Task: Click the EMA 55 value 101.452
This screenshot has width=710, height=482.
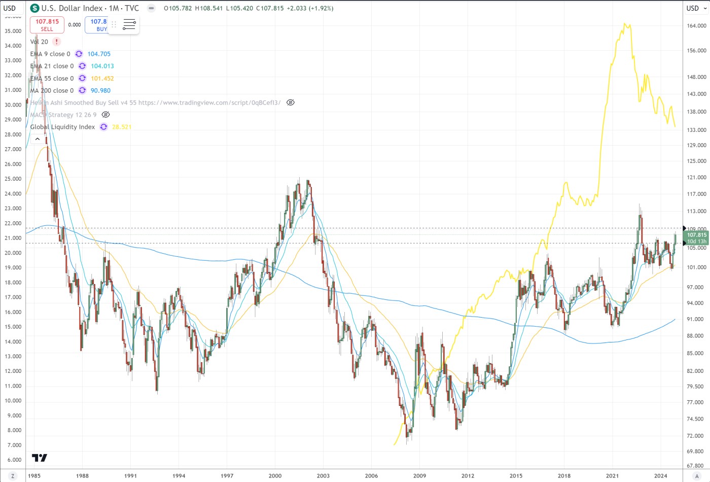Action: [102, 78]
